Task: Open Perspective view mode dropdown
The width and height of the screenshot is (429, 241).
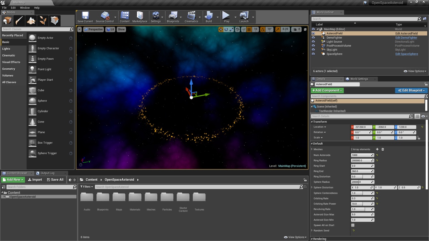Action: (x=93, y=29)
